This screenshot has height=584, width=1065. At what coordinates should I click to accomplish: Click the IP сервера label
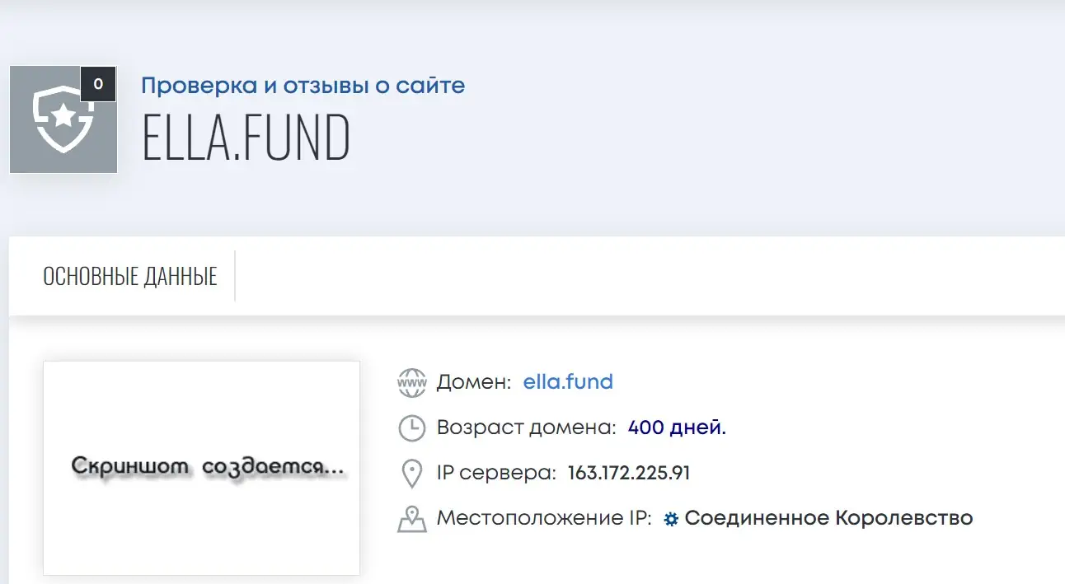pyautogui.click(x=496, y=474)
